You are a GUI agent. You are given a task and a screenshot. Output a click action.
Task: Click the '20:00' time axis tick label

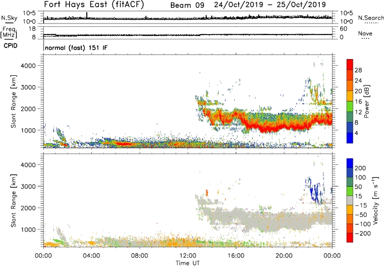point(284,256)
